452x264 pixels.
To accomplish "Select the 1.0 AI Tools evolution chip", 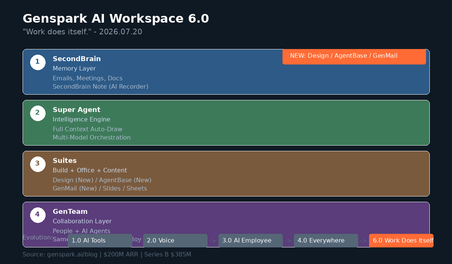I will [100, 241].
